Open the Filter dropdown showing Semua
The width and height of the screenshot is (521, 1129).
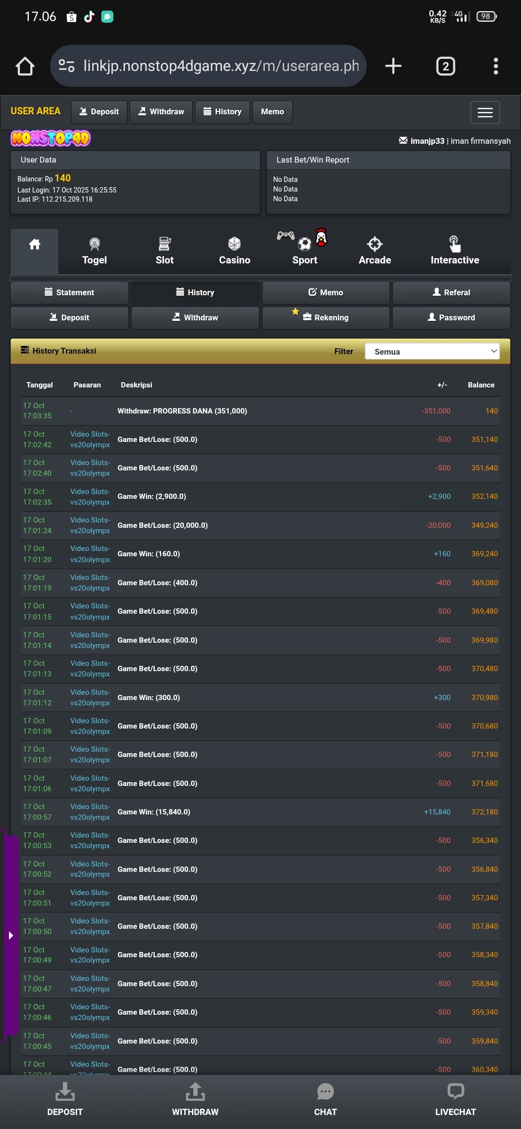tap(432, 351)
